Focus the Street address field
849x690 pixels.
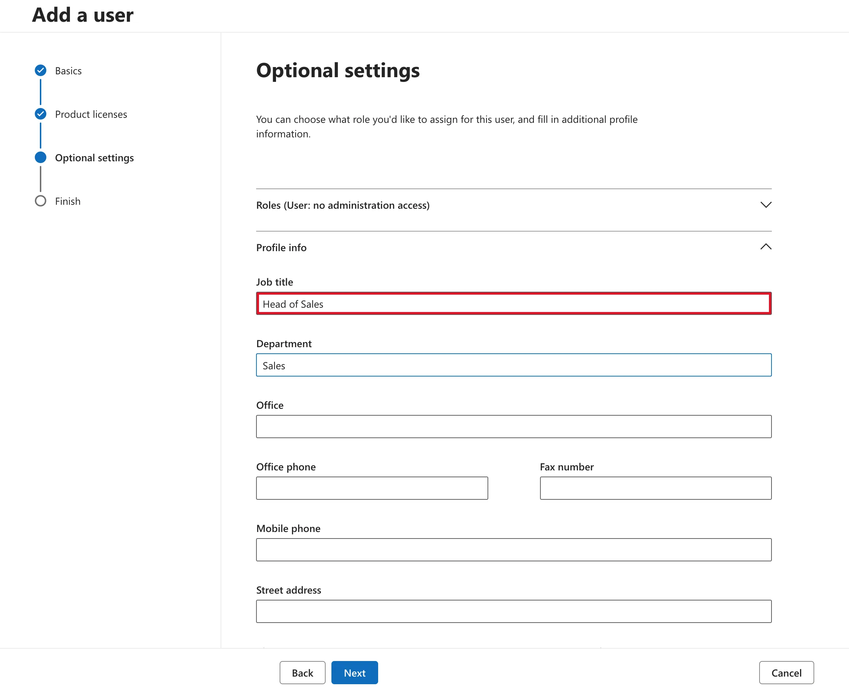point(514,612)
